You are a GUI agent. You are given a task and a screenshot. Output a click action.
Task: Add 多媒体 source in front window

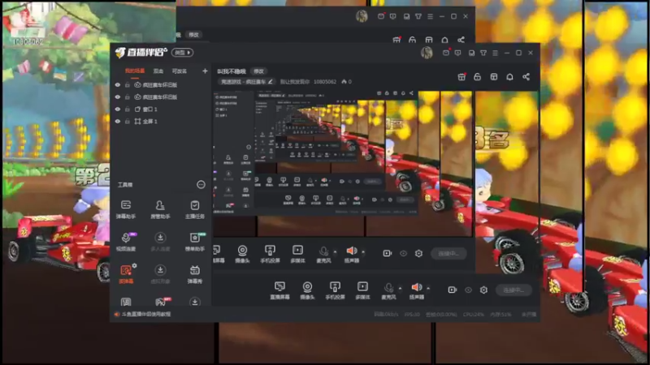[x=362, y=290]
